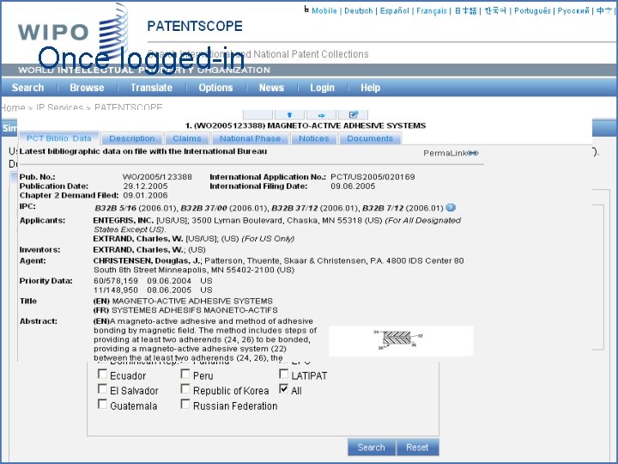Open the Browse menu
Image resolution: width=618 pixels, height=464 pixels.
[x=87, y=88]
